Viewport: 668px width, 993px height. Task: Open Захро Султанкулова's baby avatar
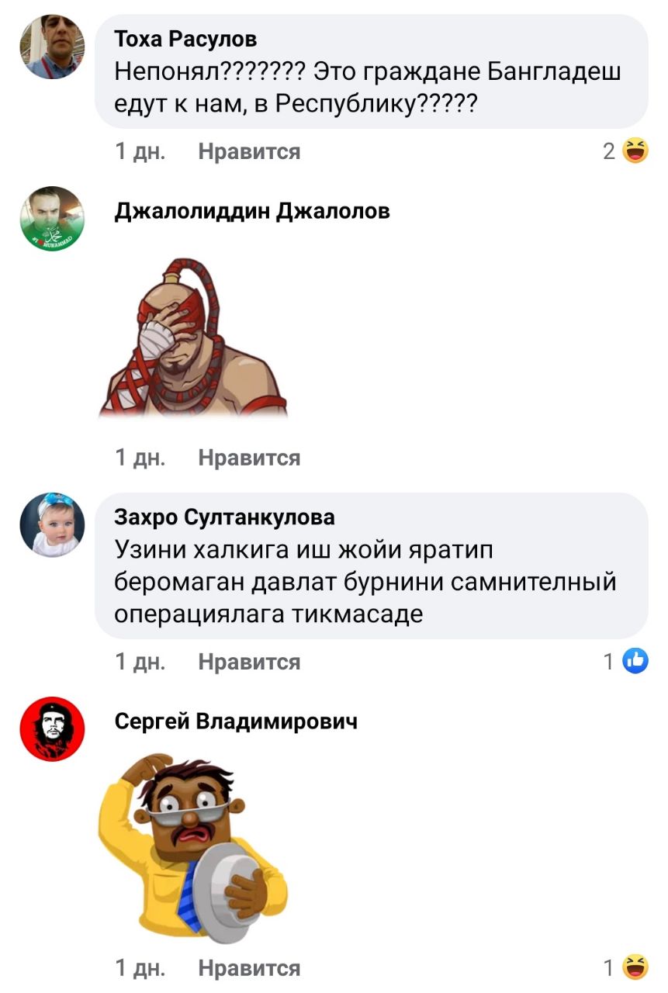click(x=52, y=524)
